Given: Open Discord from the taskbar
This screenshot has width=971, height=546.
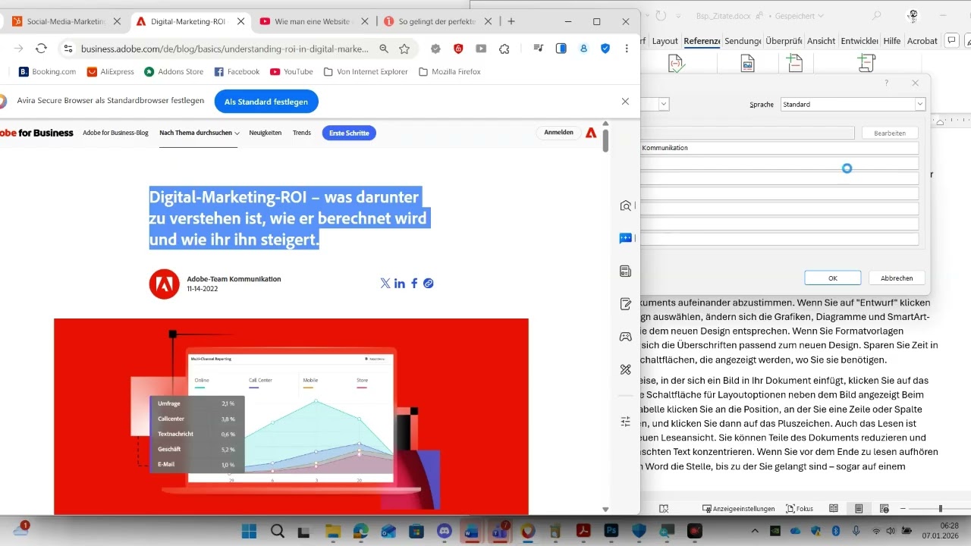Looking at the screenshot, I should point(444,531).
